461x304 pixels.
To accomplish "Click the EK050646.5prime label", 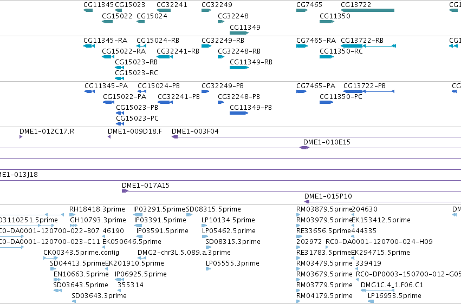I will (x=132, y=241).
